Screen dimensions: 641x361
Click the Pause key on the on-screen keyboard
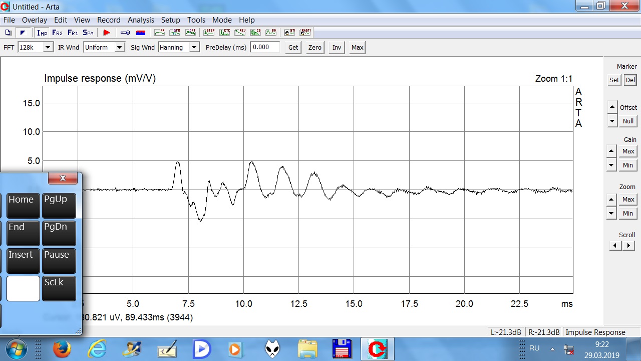pos(59,261)
